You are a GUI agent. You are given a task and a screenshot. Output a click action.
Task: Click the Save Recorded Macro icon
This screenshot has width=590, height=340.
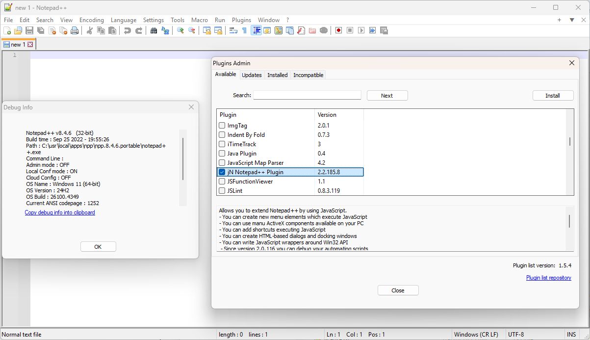click(x=384, y=30)
